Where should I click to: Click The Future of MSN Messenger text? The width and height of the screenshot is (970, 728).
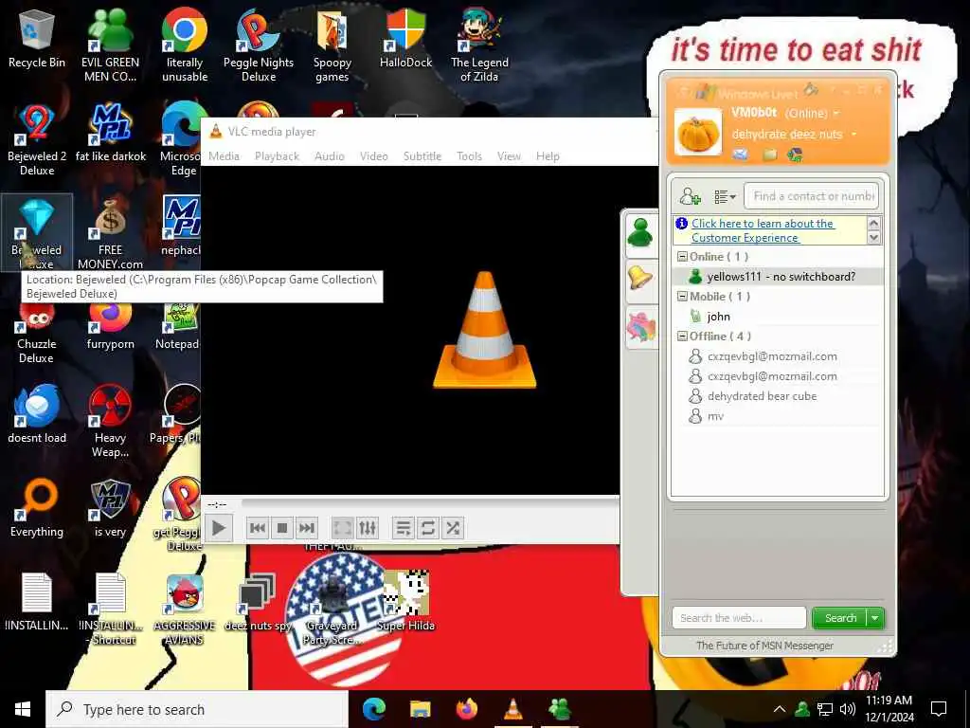764,646
